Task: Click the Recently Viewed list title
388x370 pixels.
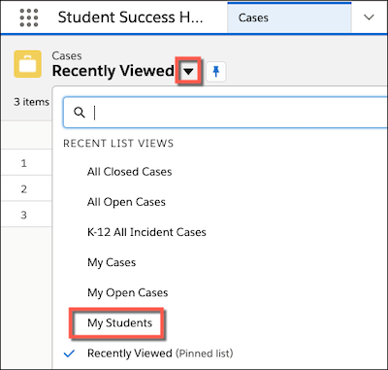Action: 113,71
